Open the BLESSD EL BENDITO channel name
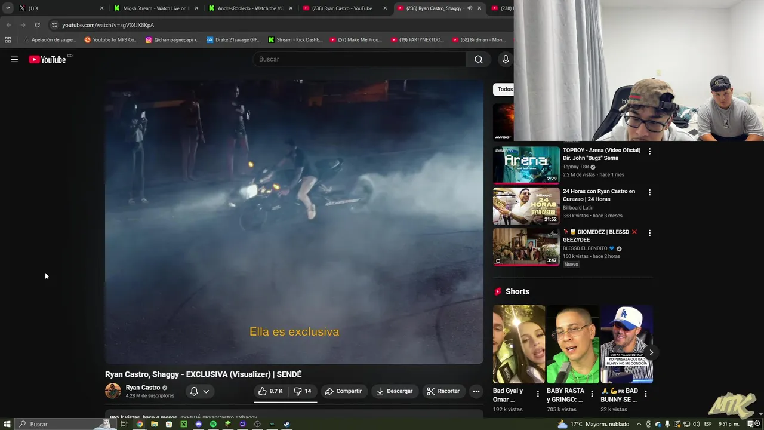The width and height of the screenshot is (764, 430). 585,248
